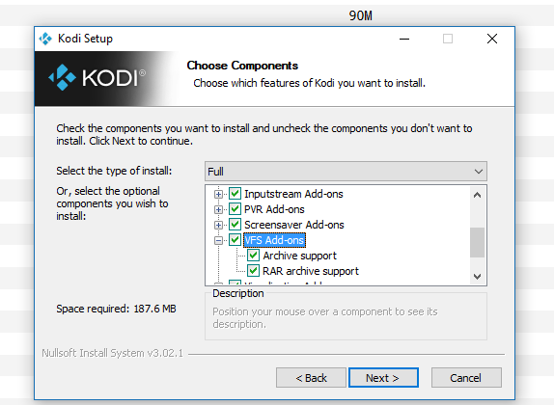Toggle Screensaver Add-ons checkbox

[x=235, y=225]
